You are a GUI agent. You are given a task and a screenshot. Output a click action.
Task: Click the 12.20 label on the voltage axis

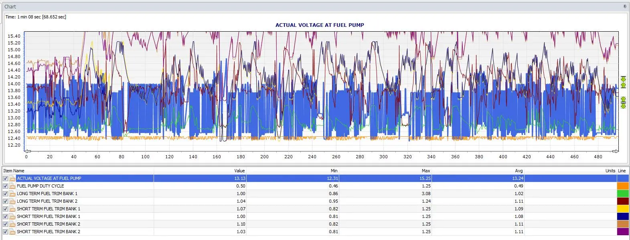[x=14, y=145]
